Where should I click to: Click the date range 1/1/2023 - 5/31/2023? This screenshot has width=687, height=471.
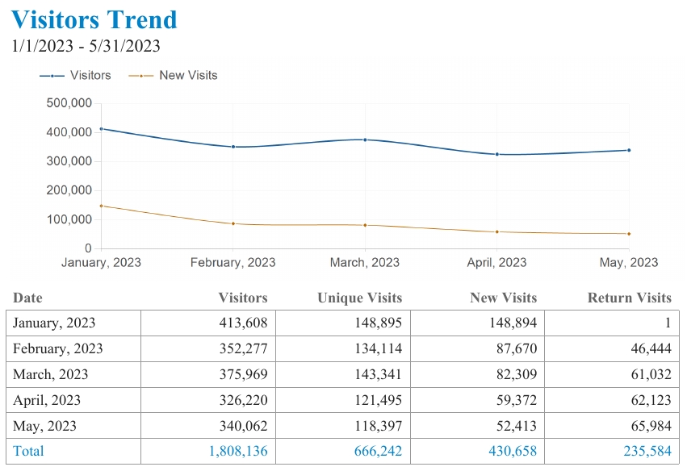coord(86,46)
